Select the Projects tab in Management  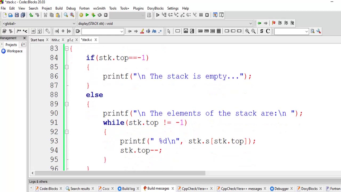click(x=11, y=45)
